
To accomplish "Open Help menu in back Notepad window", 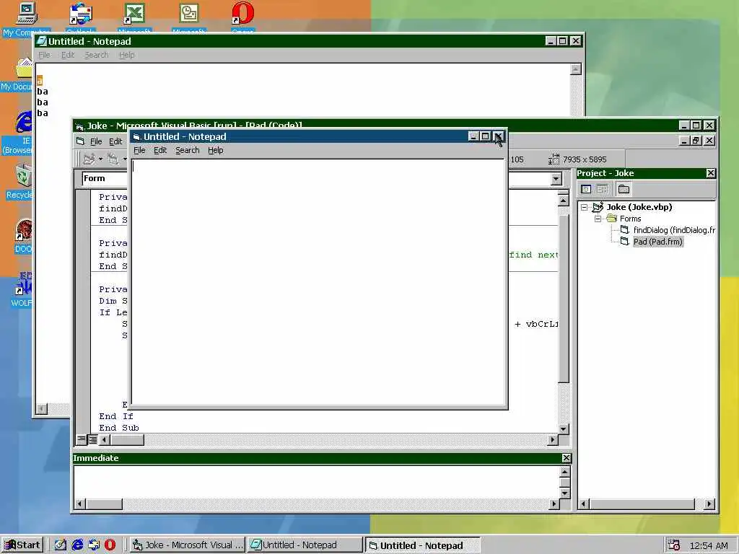I will pyautogui.click(x=126, y=55).
